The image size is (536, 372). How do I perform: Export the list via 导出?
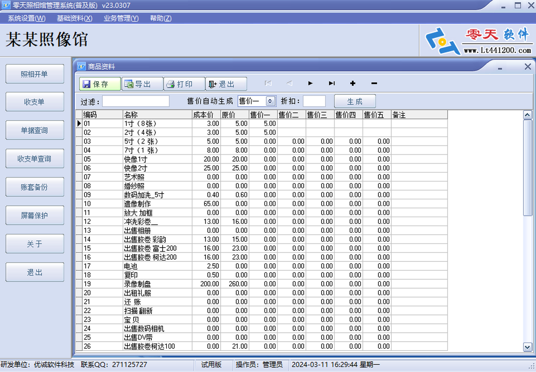[142, 84]
